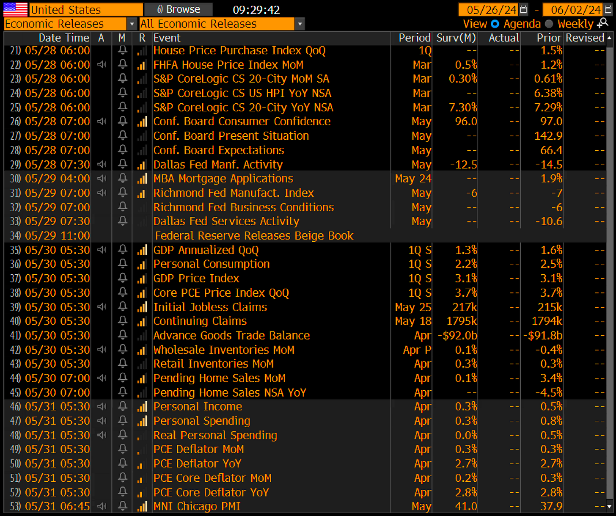This screenshot has height=516, width=616.
Task: Toggle the bell alert for Retail Inventories MoM
Action: coord(123,364)
